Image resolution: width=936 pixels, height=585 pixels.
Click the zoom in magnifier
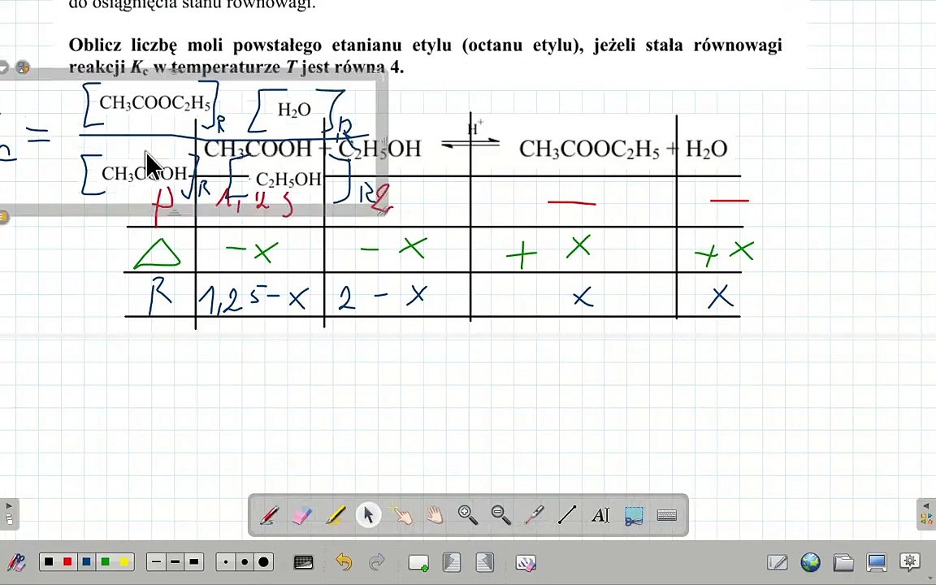(x=467, y=514)
